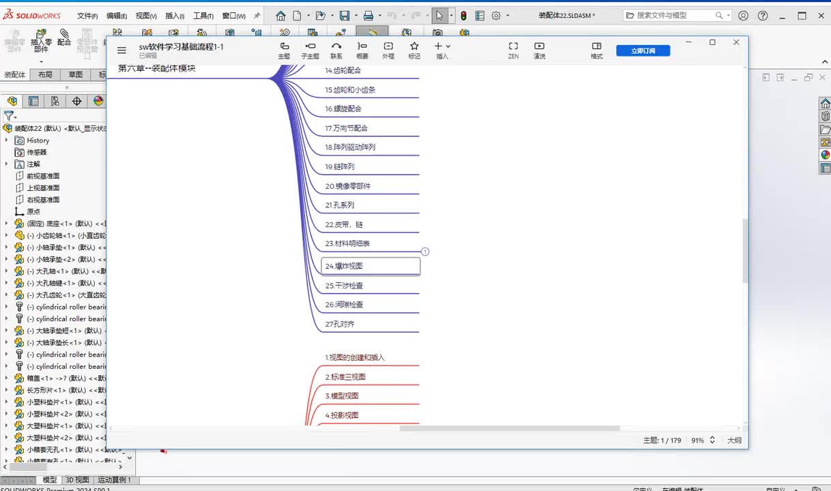Open the Insert 插入 plus dropdown

pos(442,50)
